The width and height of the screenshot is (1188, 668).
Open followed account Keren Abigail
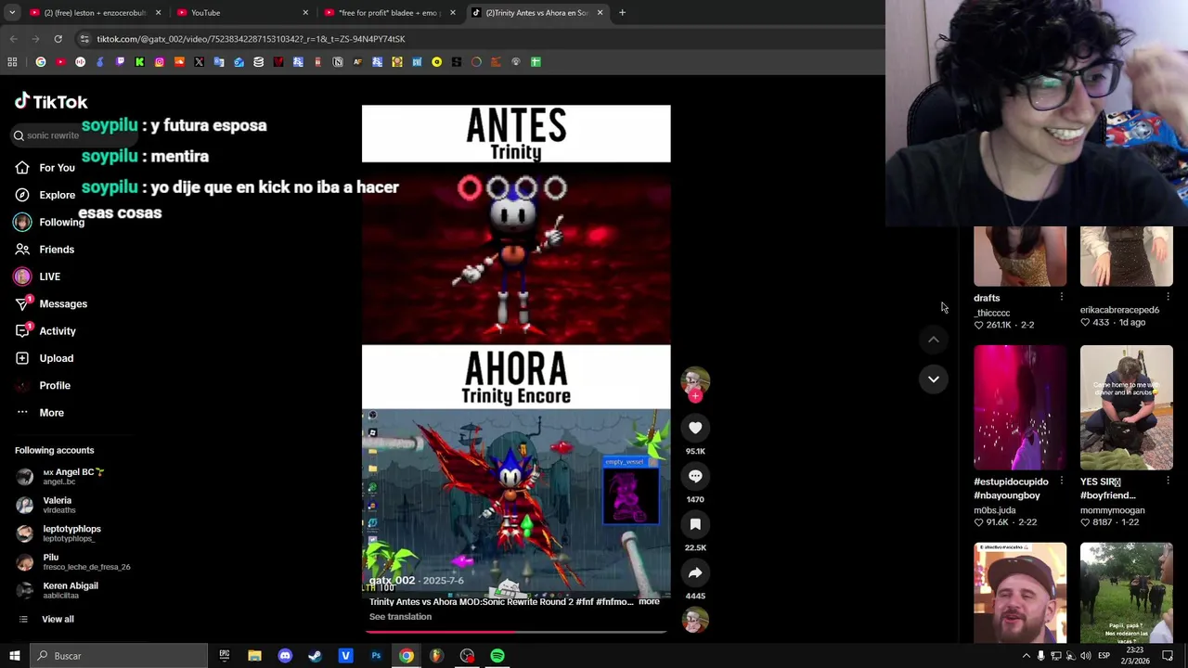coord(57,590)
